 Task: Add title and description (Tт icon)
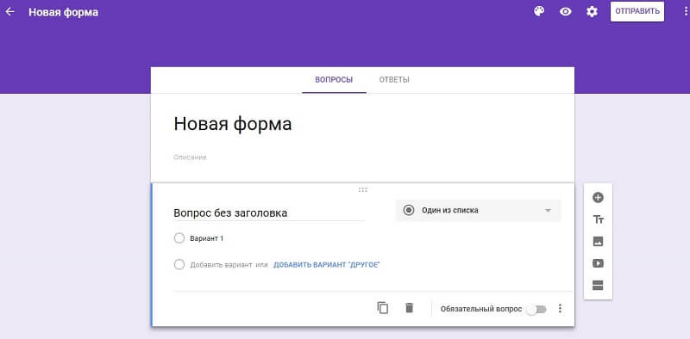pos(598,219)
